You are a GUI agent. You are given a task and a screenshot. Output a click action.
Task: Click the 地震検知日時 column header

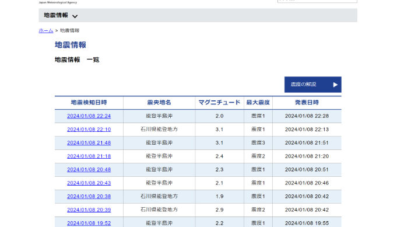tap(89, 103)
